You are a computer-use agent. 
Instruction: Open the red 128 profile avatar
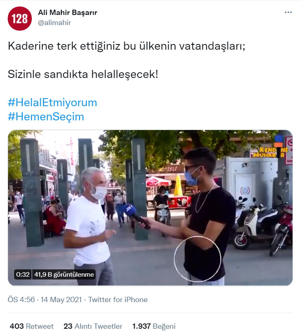click(20, 19)
